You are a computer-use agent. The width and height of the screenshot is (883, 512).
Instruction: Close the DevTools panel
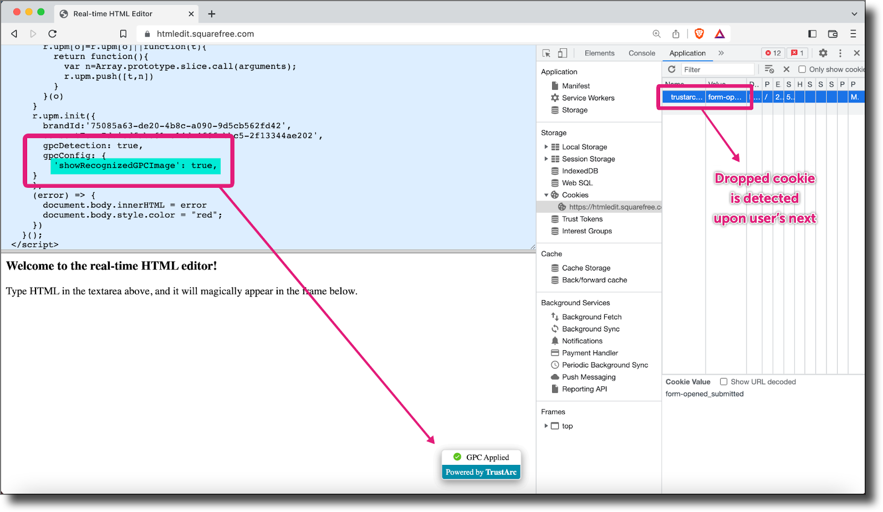pyautogui.click(x=857, y=53)
